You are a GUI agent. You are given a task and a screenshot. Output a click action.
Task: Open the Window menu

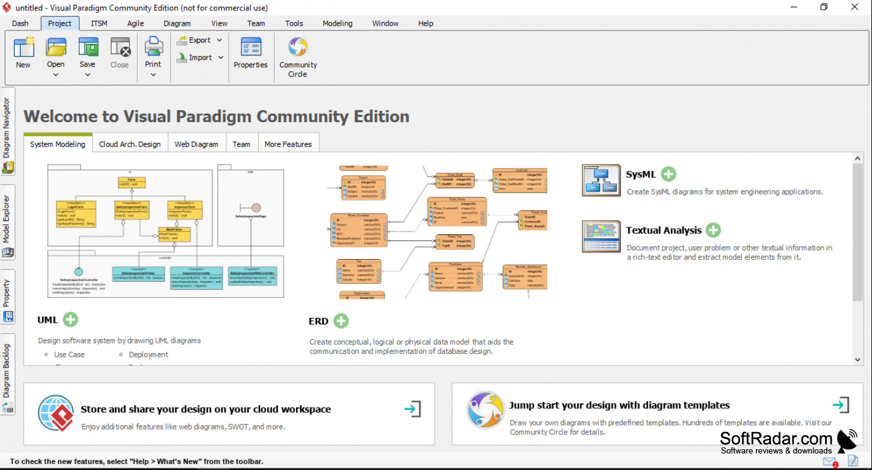point(385,23)
